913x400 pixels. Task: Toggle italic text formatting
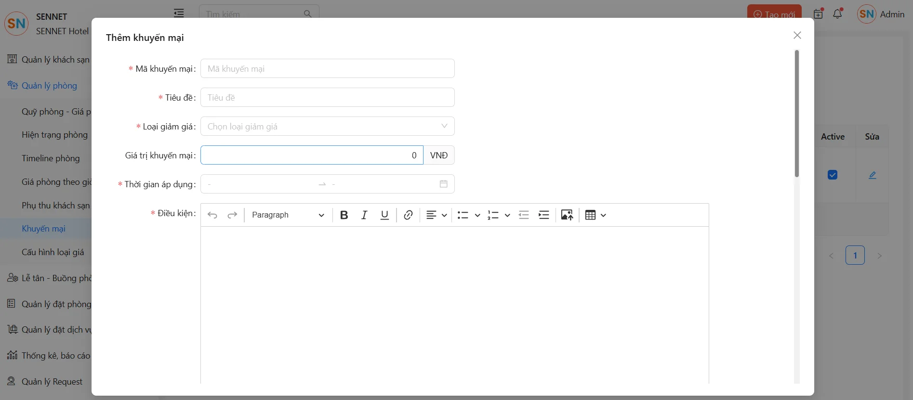[x=364, y=215]
